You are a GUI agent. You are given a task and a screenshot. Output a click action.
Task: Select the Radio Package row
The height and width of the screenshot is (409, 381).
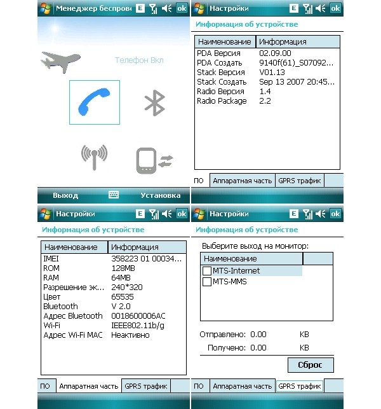coord(267,101)
